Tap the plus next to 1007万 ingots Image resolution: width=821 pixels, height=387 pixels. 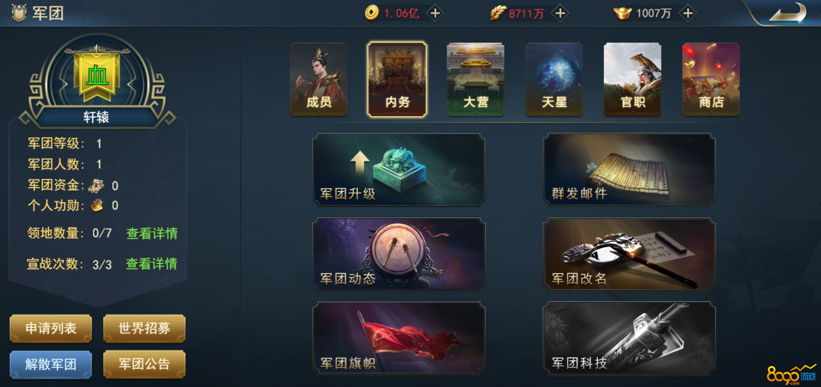688,13
